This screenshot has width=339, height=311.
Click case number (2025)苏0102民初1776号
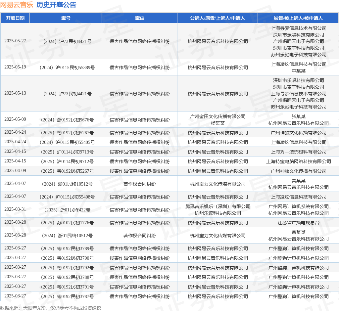(67, 223)
